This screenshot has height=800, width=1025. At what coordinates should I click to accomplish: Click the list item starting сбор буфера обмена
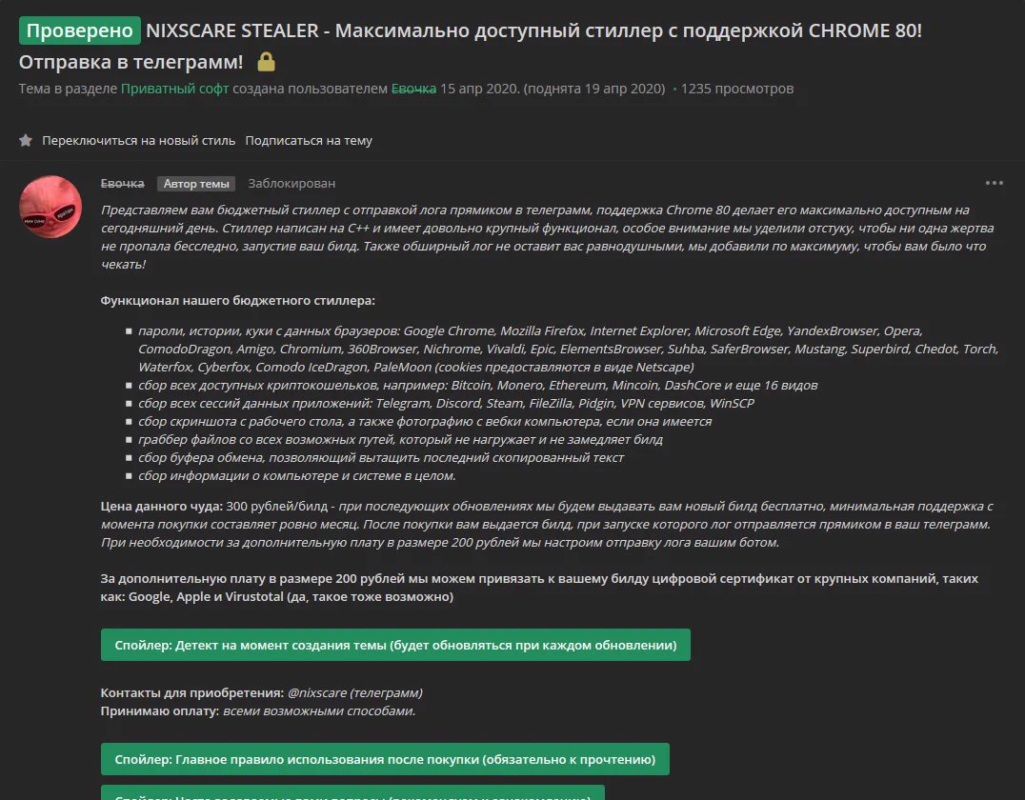[x=380, y=457]
